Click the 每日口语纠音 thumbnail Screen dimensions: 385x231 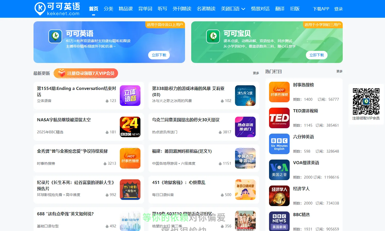(x=245, y=190)
